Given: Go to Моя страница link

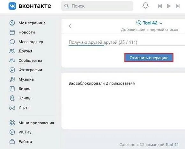Looking at the screenshot, I should [32, 23].
